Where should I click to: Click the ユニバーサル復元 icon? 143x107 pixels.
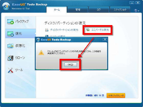coord(88,30)
